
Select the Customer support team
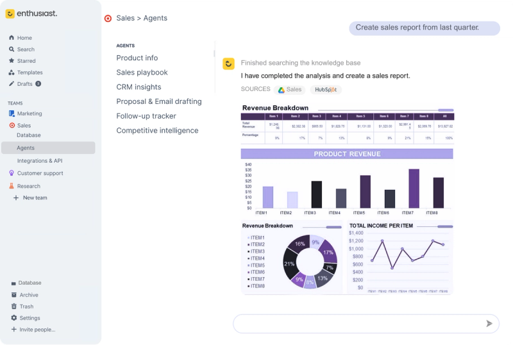(40, 173)
